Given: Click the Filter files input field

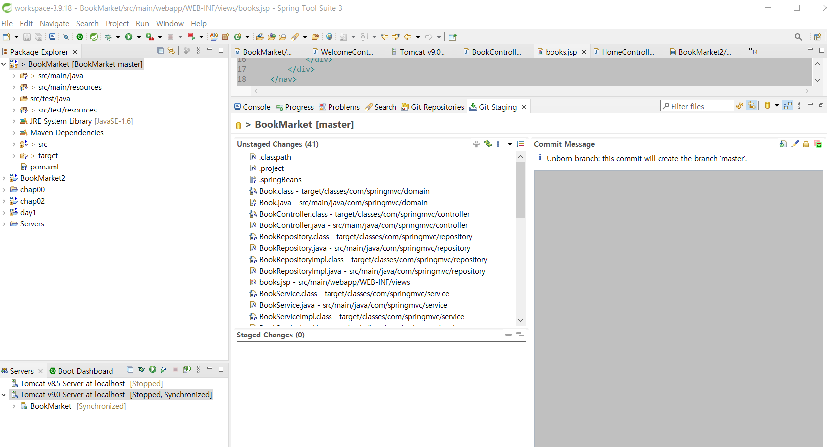Looking at the screenshot, I should click(x=697, y=106).
